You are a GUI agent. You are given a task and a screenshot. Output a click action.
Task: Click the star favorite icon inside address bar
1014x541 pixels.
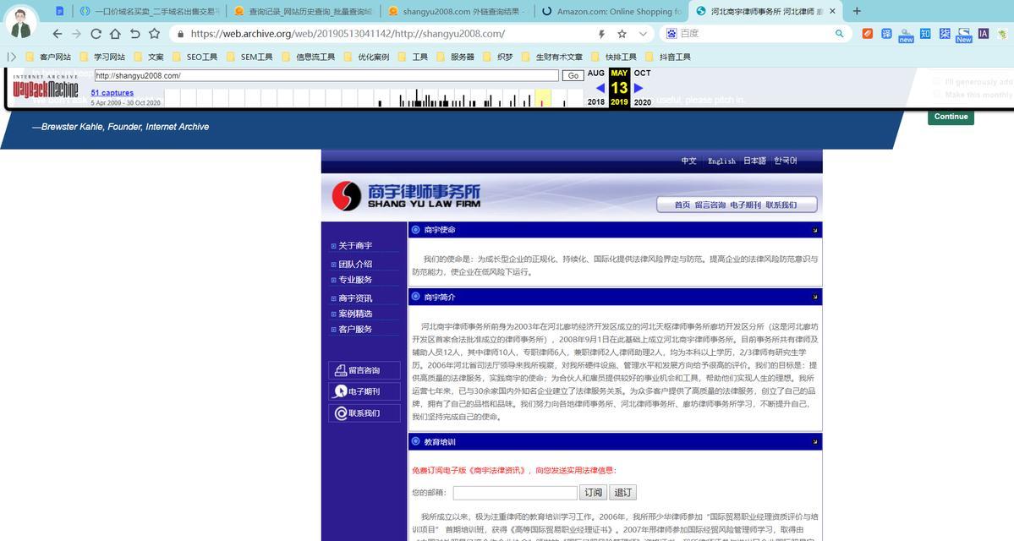pos(622,34)
